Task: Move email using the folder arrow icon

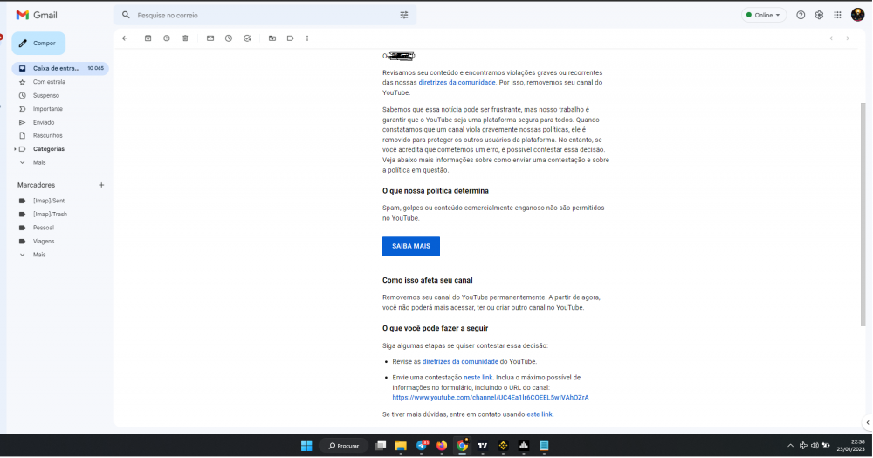Action: [x=272, y=38]
